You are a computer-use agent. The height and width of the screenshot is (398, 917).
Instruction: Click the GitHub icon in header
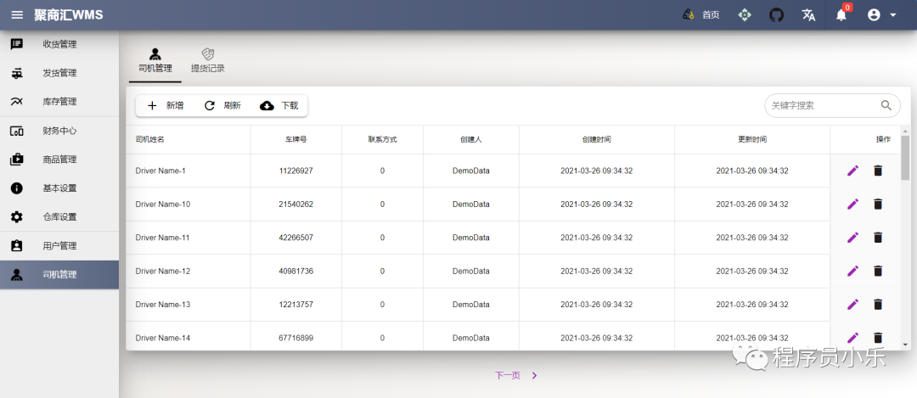tap(776, 14)
